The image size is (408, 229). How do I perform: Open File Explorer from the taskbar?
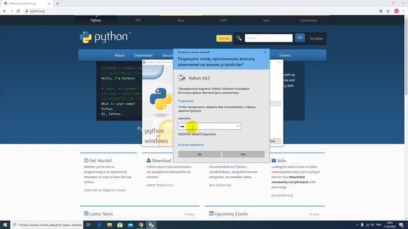(110, 225)
